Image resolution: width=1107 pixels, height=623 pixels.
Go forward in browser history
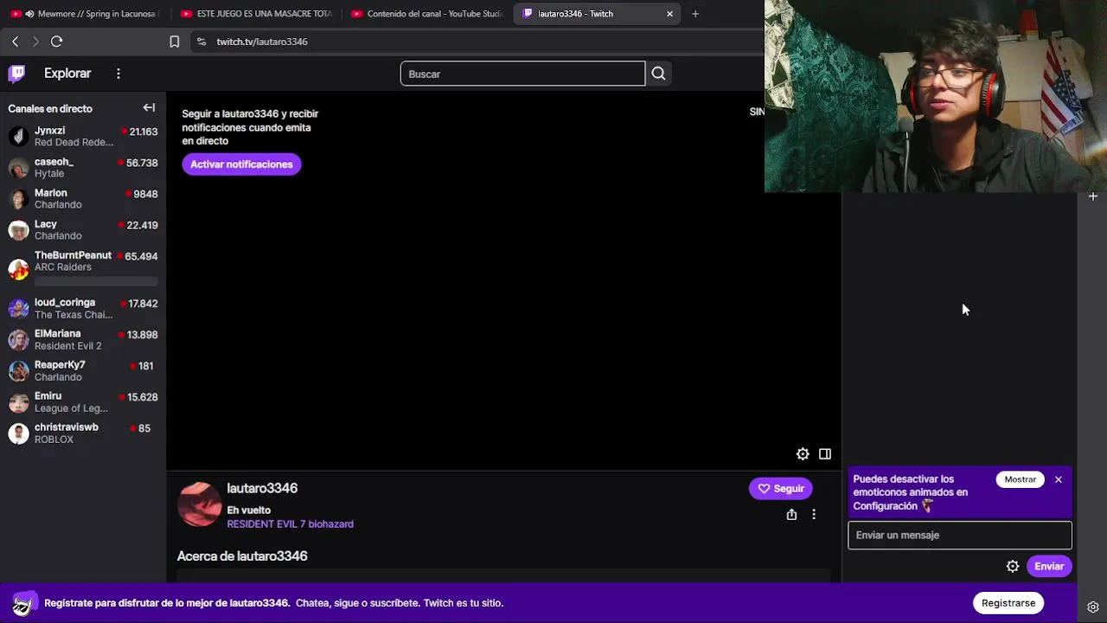pos(35,42)
